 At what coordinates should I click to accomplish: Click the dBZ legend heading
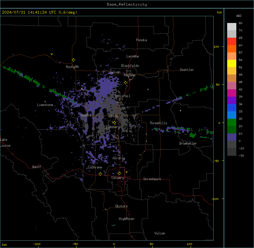[239, 16]
